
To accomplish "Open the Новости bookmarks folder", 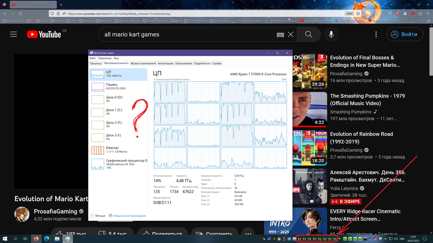I will click(87, 21).
